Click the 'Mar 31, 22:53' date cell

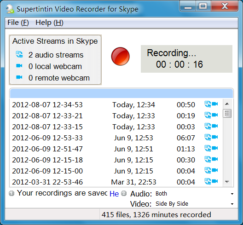point(133,182)
